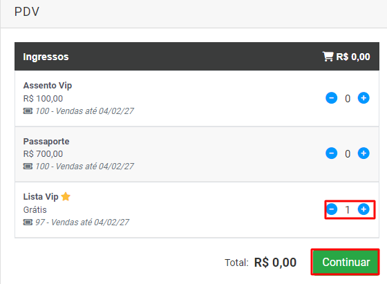Remove the Lista Vip ticket with minus
This screenshot has width=387, height=284.
[332, 209]
